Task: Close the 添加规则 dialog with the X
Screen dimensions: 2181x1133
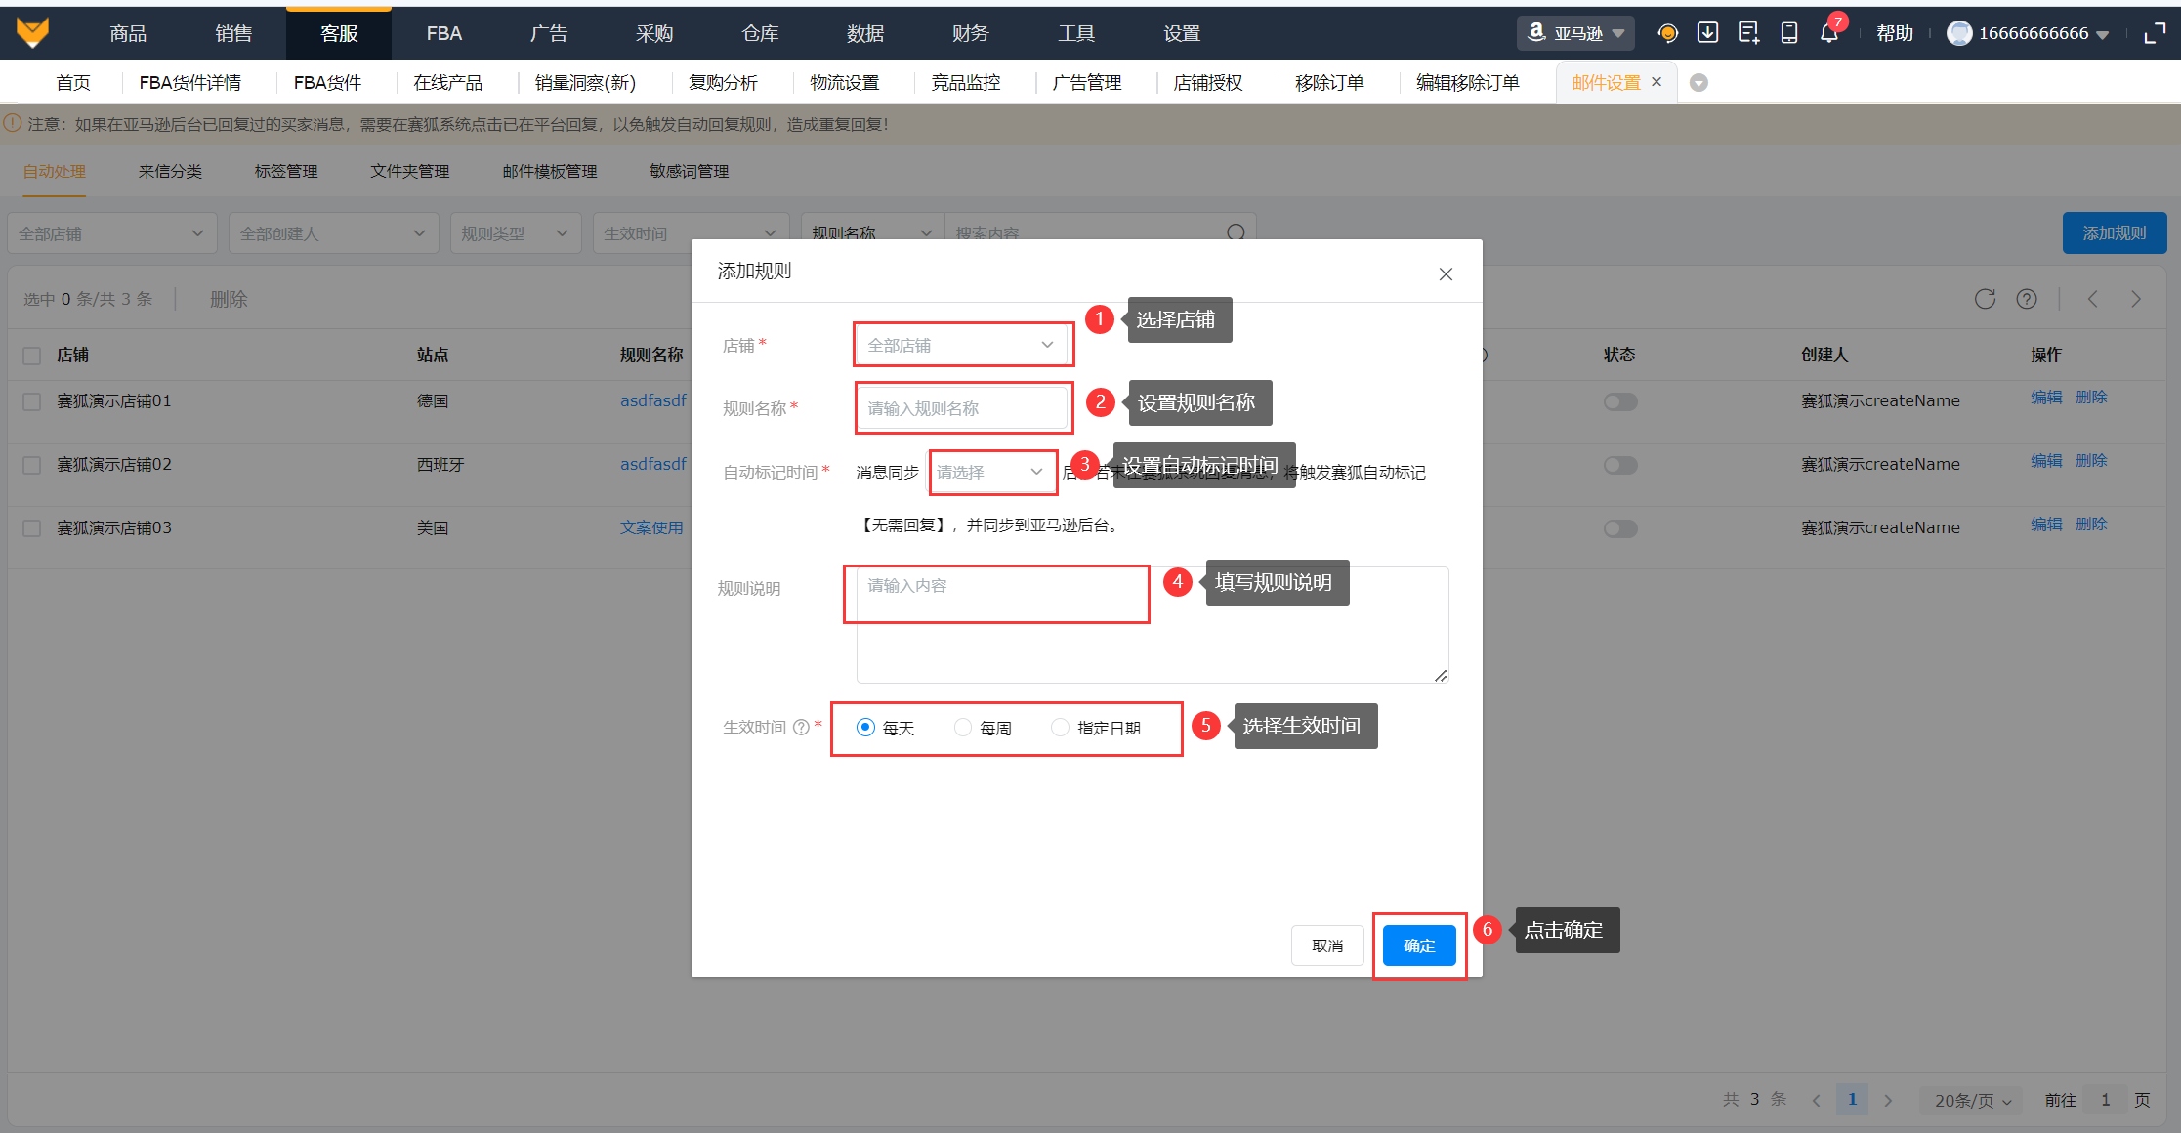Action: [1446, 274]
